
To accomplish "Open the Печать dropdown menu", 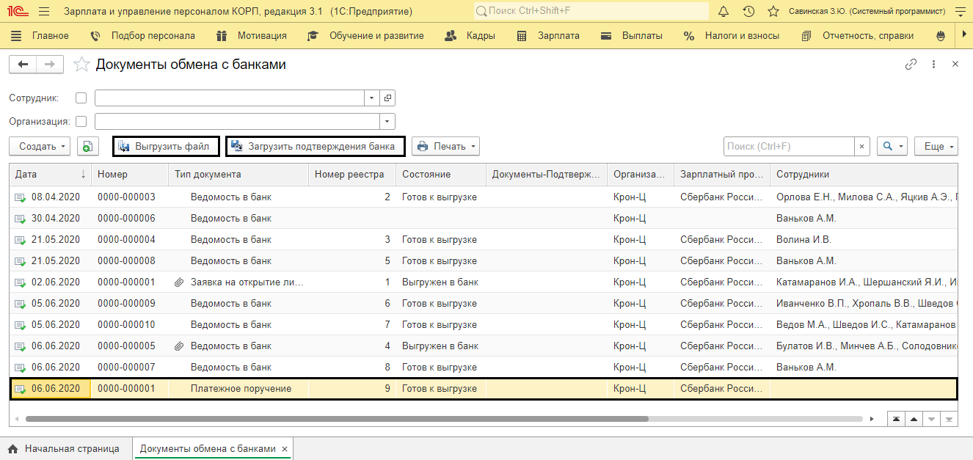I will [x=445, y=146].
